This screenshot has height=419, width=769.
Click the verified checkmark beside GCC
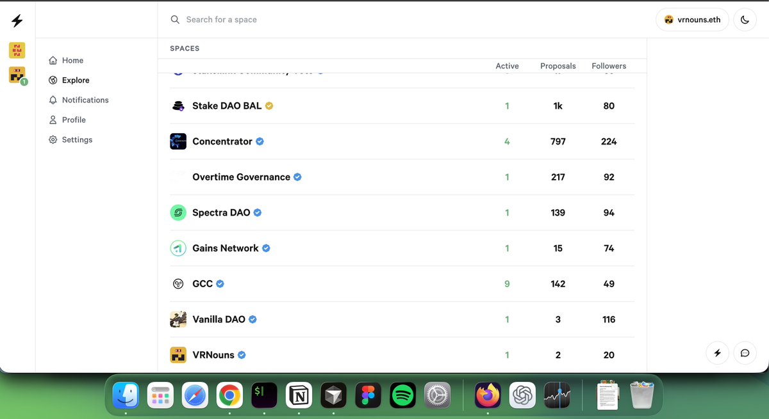(x=219, y=283)
